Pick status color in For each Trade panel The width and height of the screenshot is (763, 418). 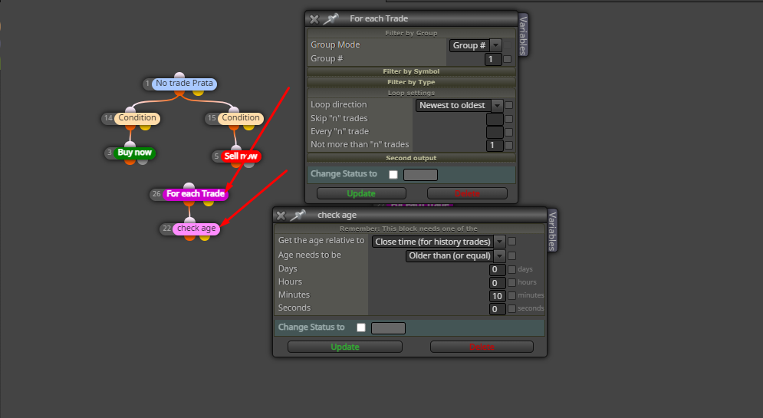pyautogui.click(x=420, y=175)
